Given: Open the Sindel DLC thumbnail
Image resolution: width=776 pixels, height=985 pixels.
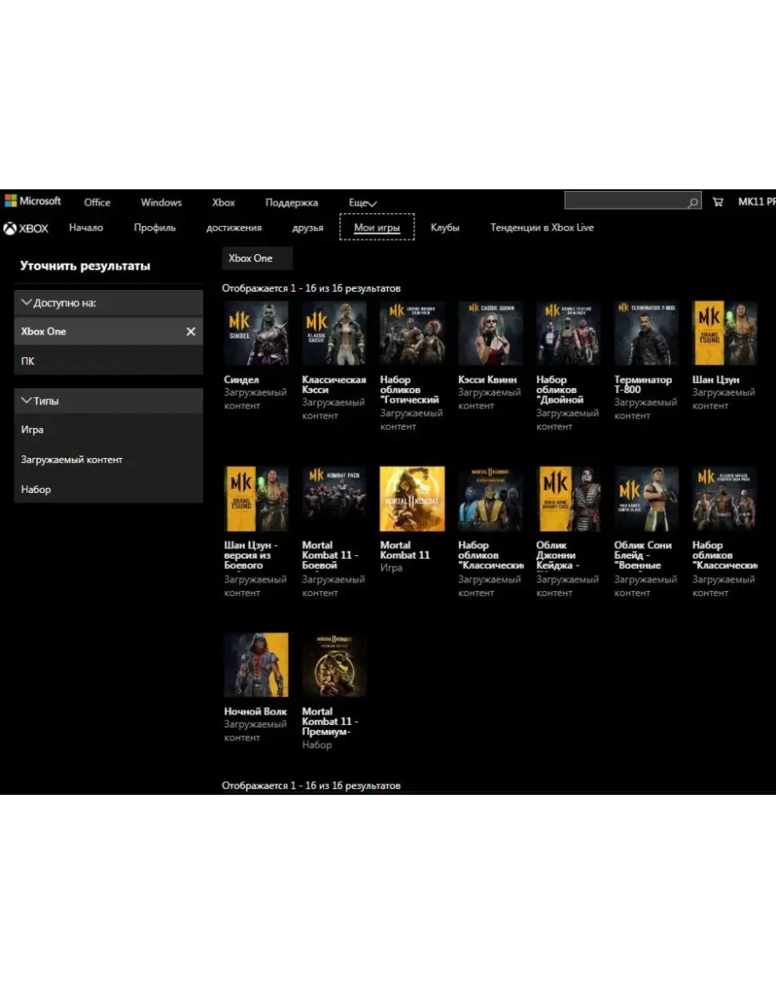Looking at the screenshot, I should 256,333.
